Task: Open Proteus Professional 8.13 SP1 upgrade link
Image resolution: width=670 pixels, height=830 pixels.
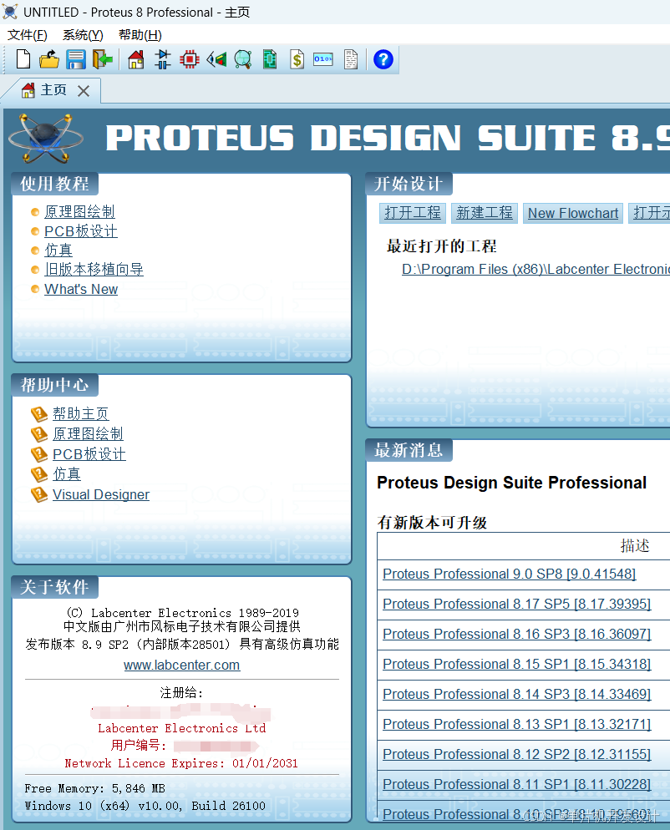Action: [517, 724]
